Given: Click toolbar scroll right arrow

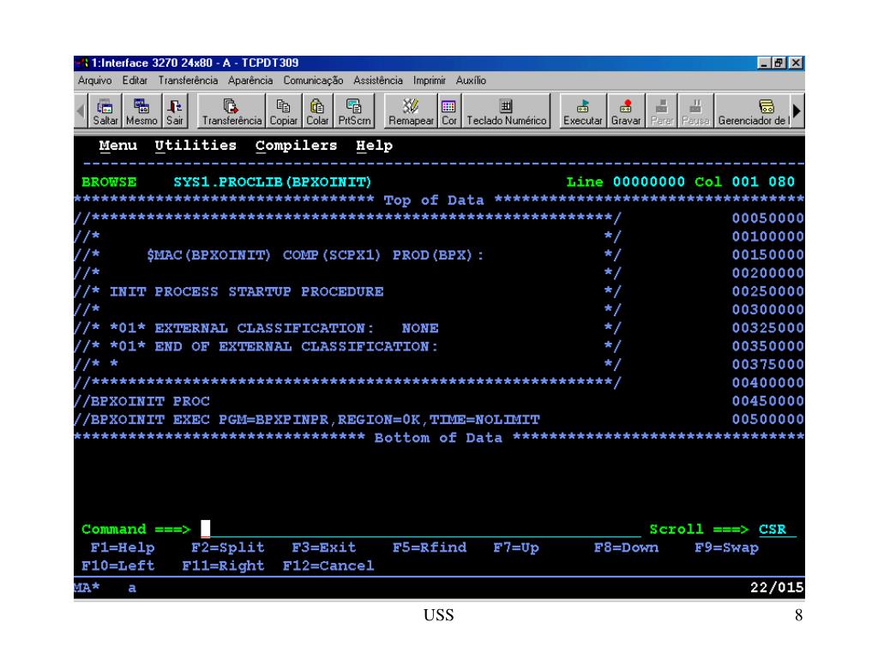Looking at the screenshot, I should (797, 111).
